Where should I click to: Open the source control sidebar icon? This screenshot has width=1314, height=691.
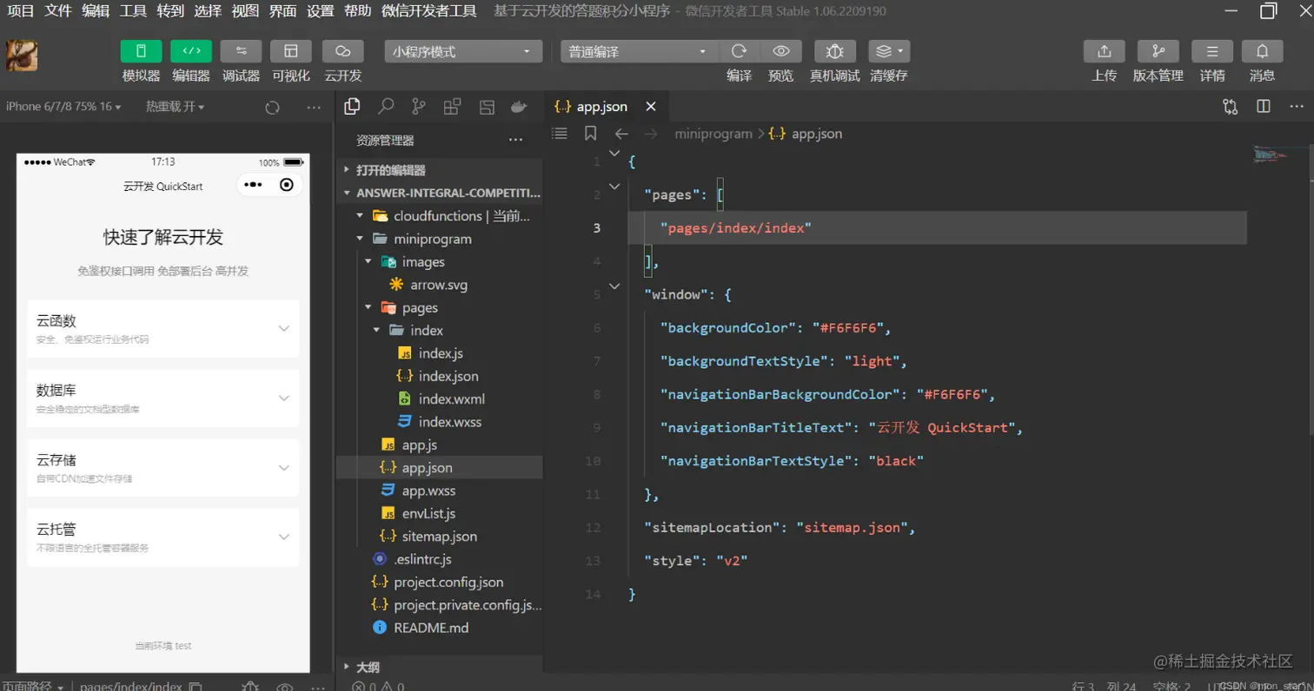point(419,107)
